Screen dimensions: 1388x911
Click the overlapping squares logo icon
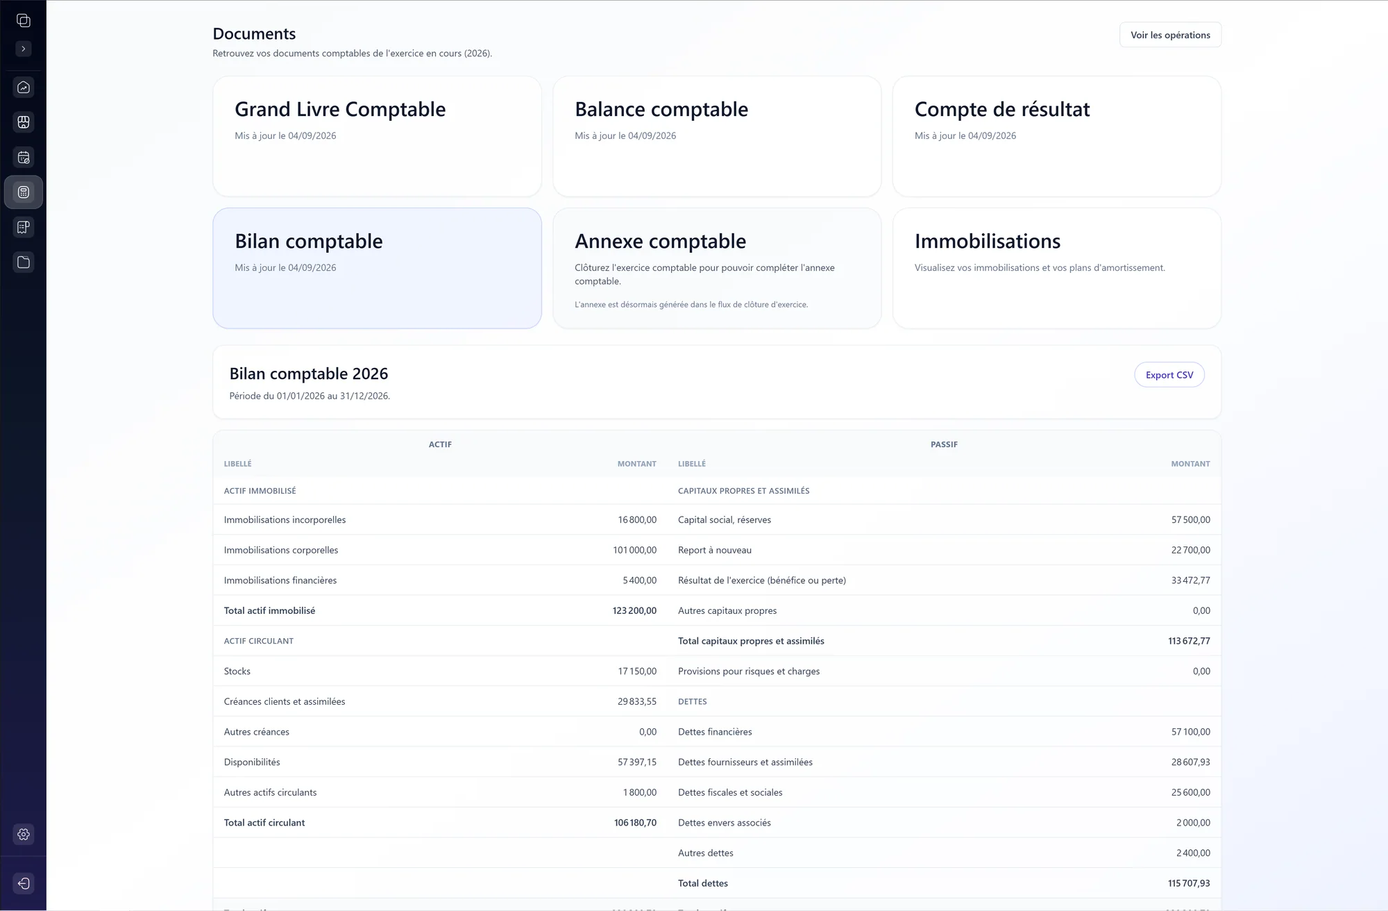pos(24,21)
